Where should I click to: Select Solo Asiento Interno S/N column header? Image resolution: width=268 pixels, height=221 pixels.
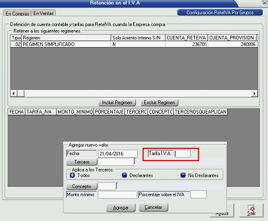[138, 38]
